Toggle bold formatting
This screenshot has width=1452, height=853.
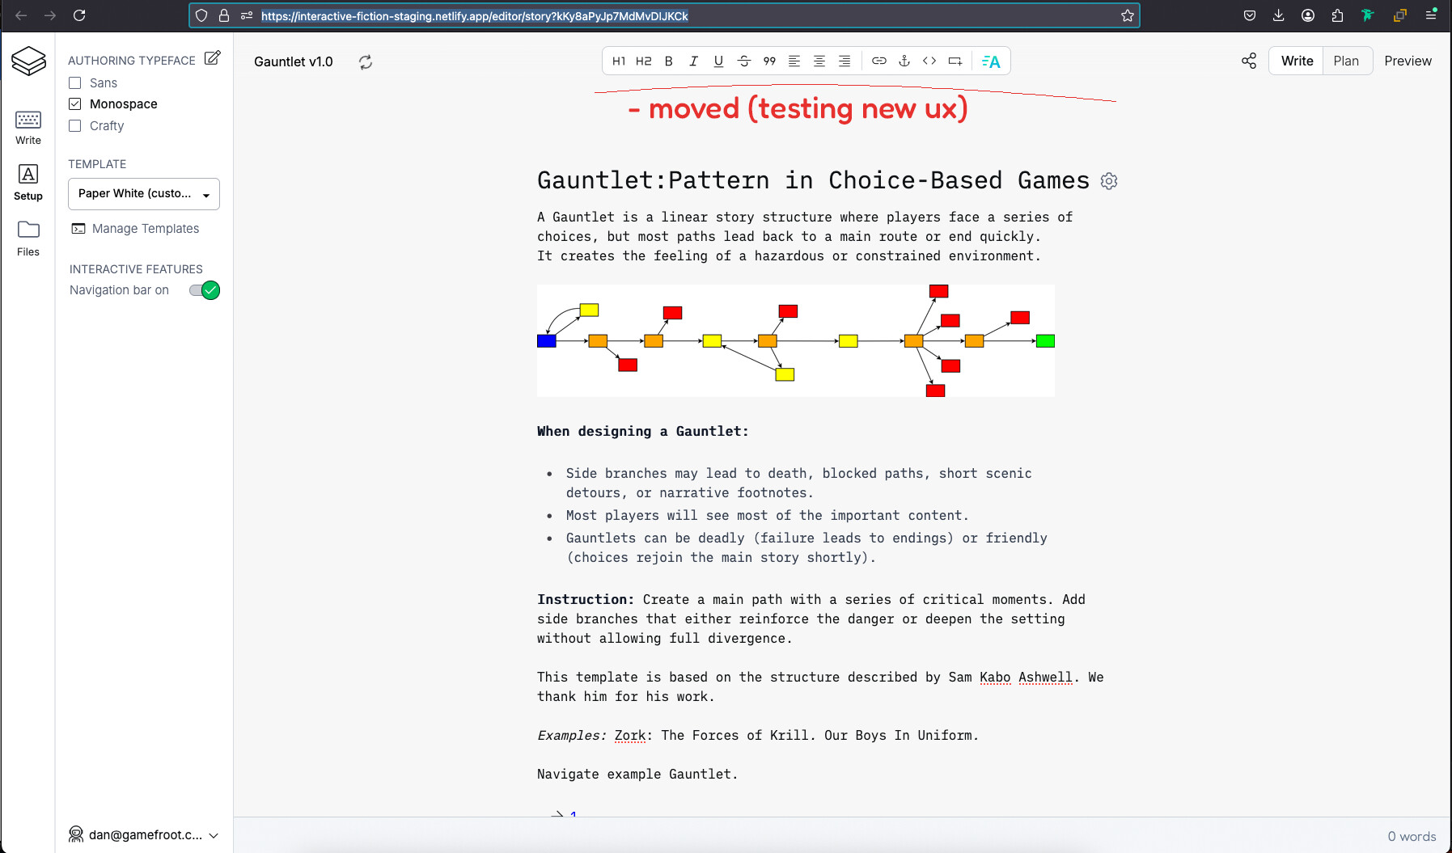click(669, 61)
